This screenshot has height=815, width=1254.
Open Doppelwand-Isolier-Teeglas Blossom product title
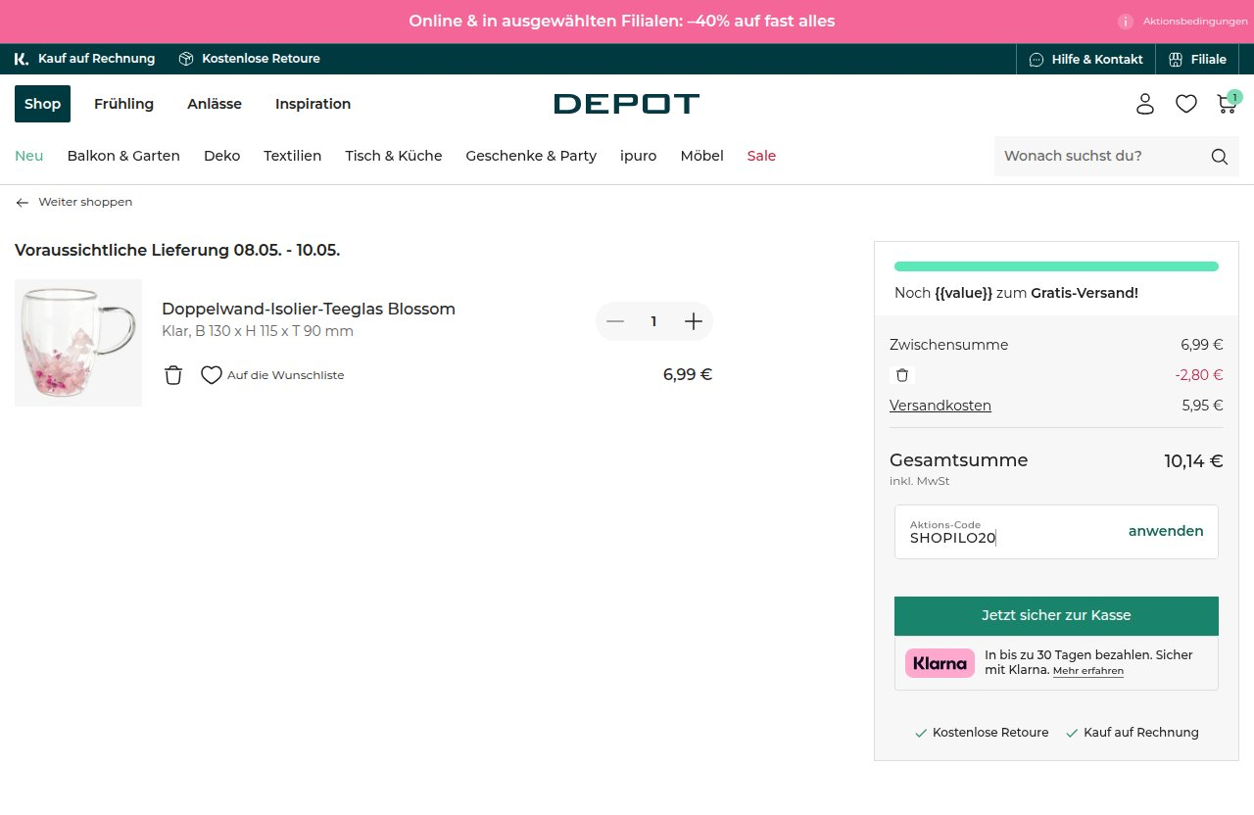(x=309, y=310)
